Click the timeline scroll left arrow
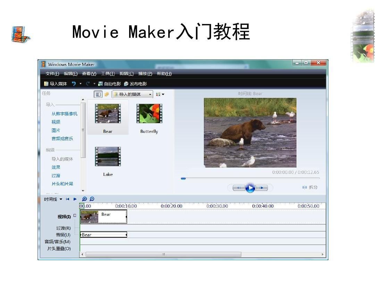375x281 pixels. pyautogui.click(x=83, y=255)
